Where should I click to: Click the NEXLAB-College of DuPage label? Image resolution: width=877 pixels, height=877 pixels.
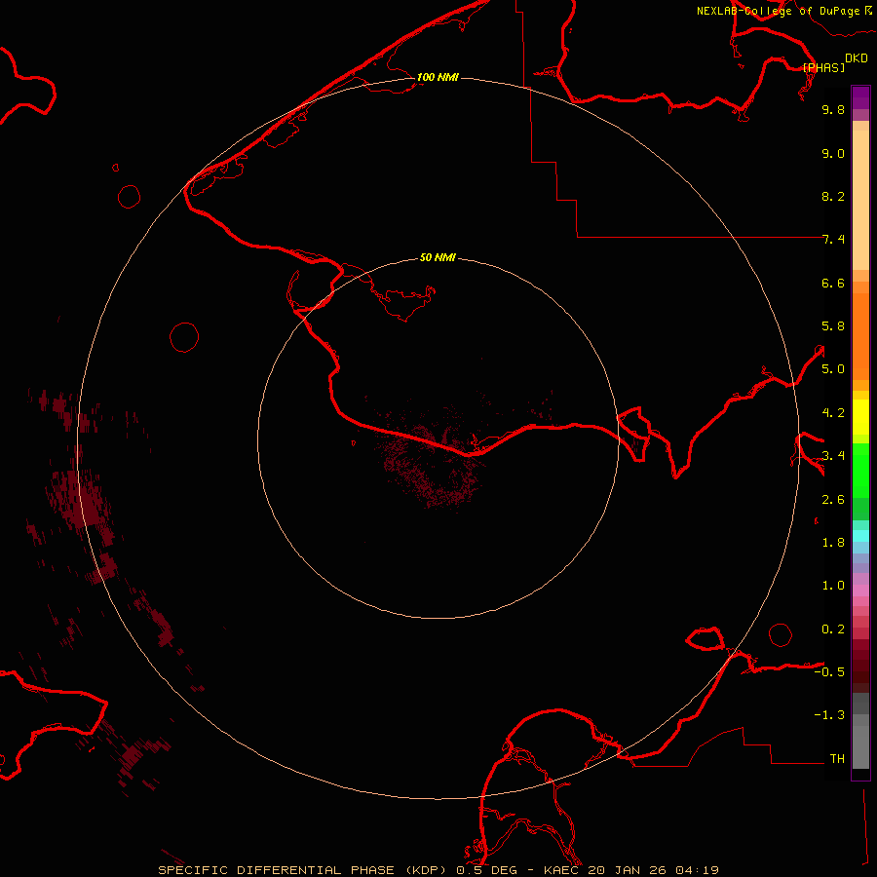point(778,11)
